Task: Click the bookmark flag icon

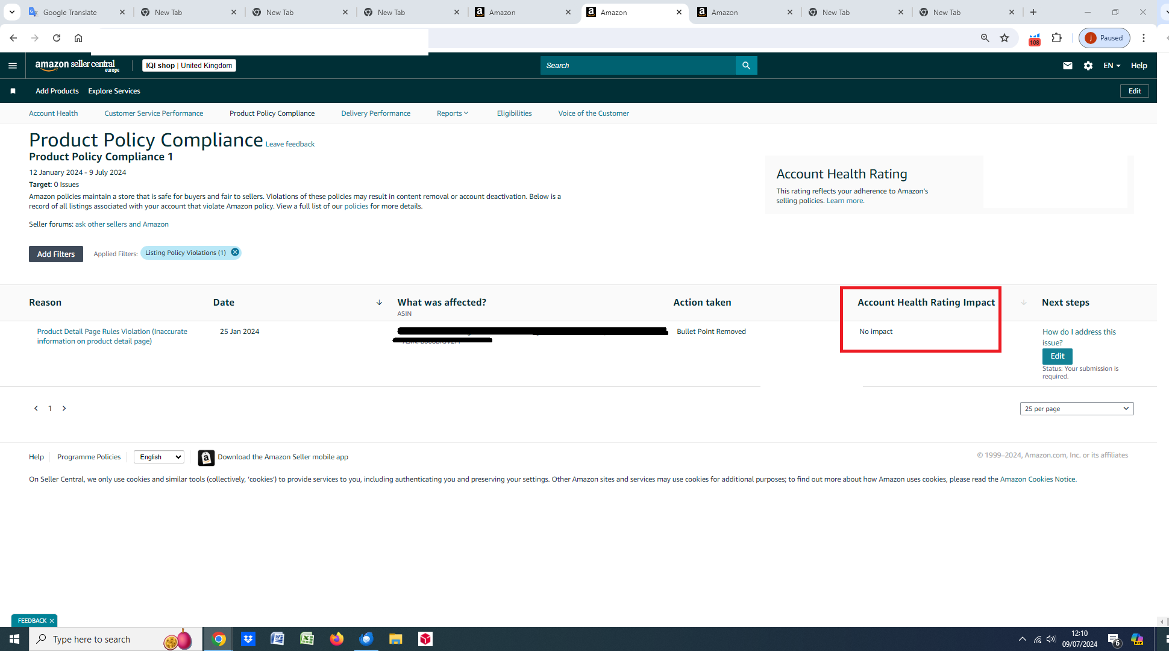Action: coord(13,91)
